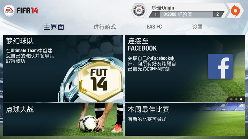This screenshot has height=139, width=248.
Task: Select the first carousel page dot
Action: pos(231,99)
